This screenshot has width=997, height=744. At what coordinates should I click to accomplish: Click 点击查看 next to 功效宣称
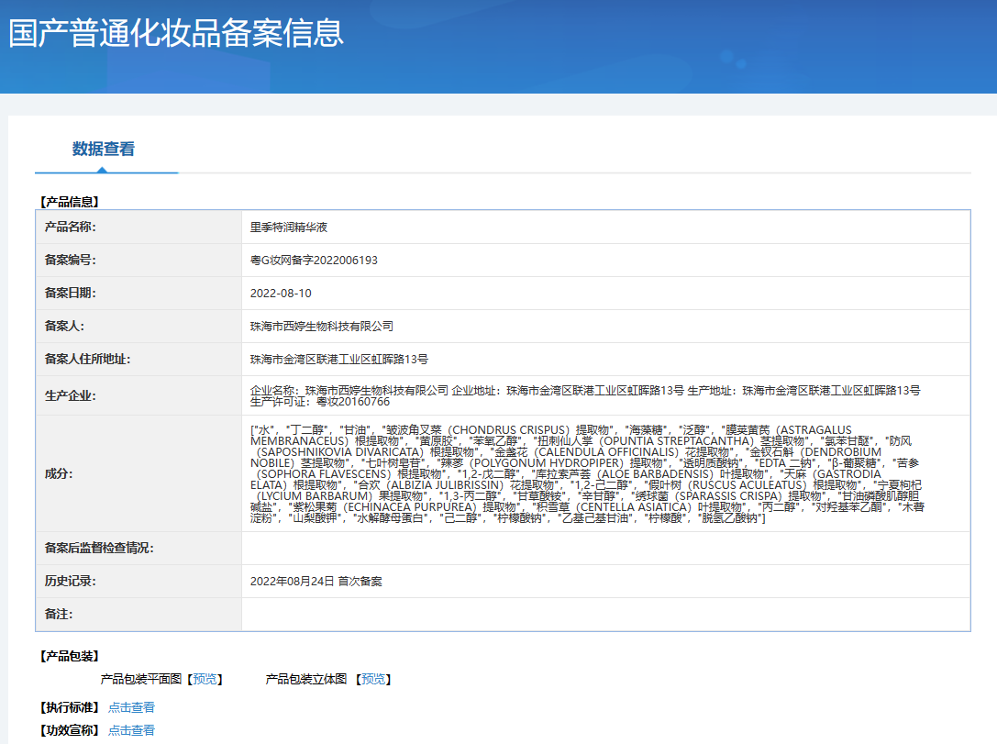pyautogui.click(x=131, y=730)
